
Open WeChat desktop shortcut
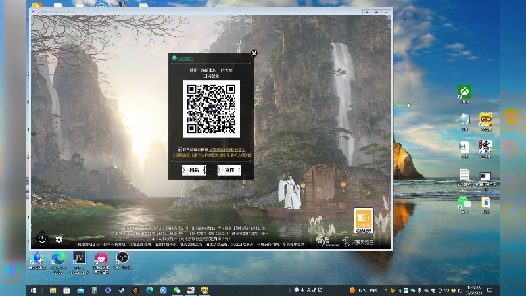pyautogui.click(x=464, y=205)
